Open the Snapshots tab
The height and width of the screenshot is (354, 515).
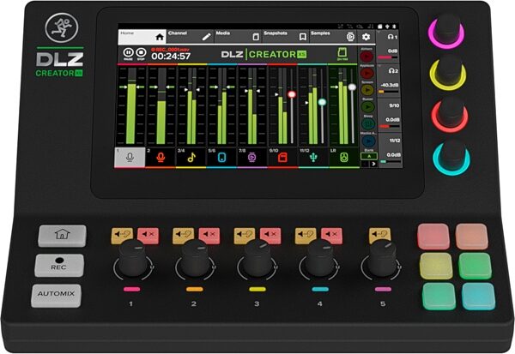tap(286, 36)
